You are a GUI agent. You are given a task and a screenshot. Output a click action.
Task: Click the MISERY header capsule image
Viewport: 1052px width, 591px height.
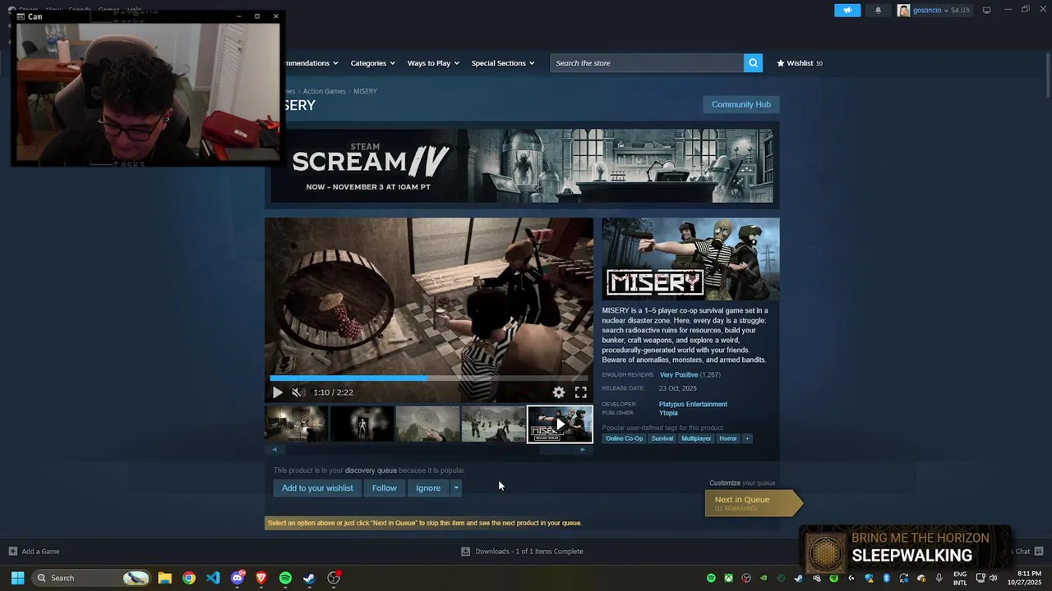(x=690, y=259)
